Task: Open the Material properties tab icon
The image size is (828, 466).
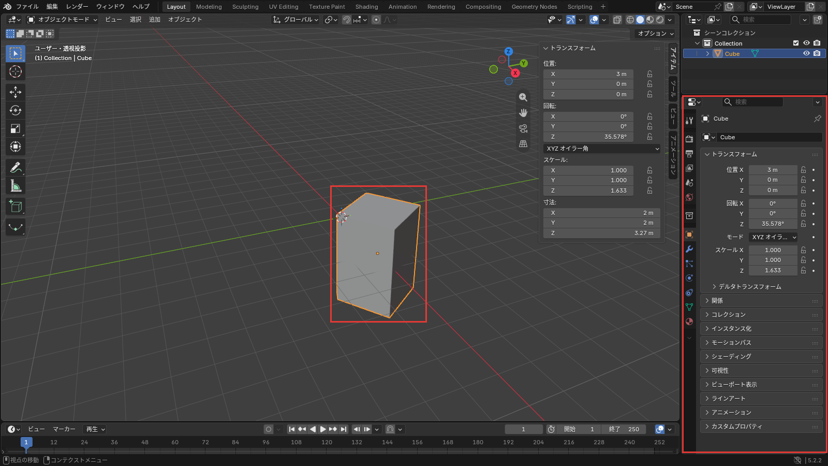Action: [x=689, y=322]
